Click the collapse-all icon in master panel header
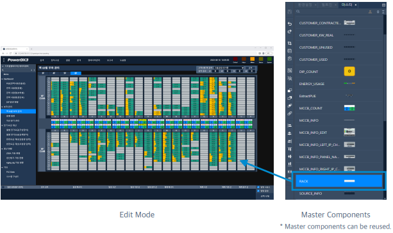 coord(383,12)
